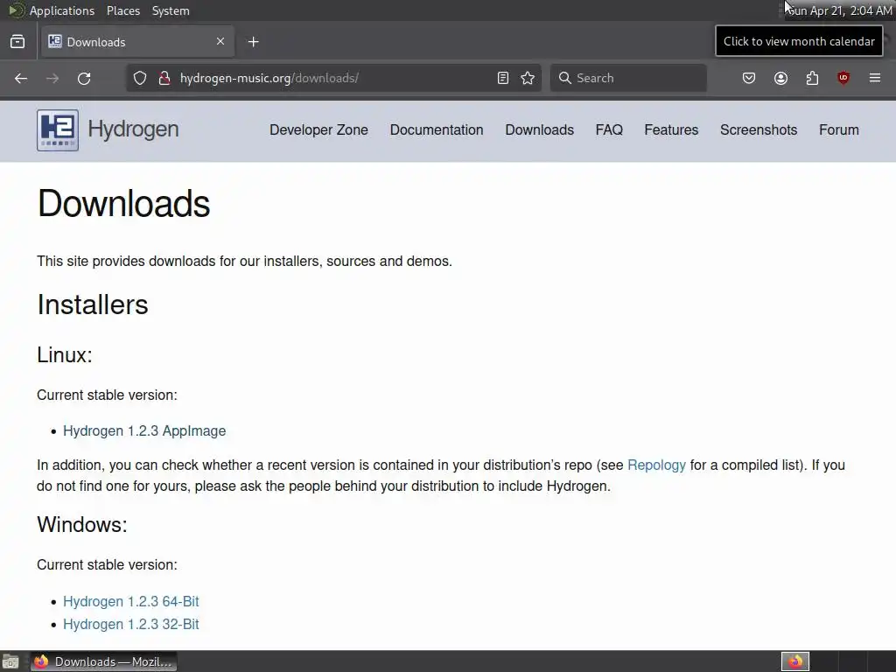Click the browser Search field

coord(628,78)
